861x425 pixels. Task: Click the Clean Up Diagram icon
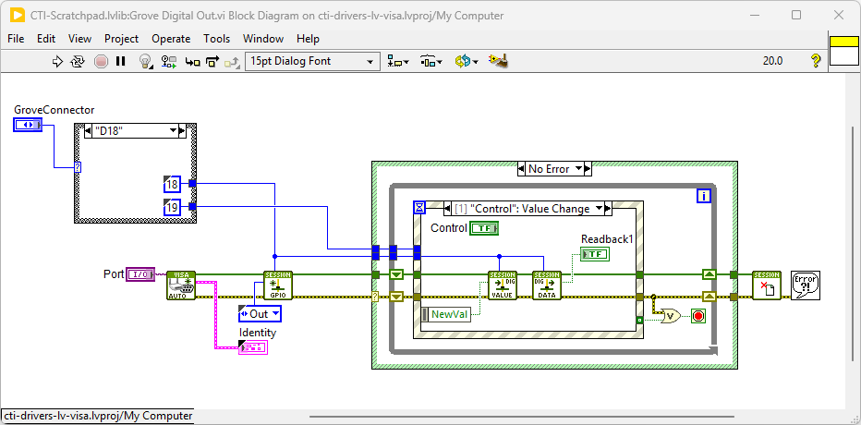(500, 61)
